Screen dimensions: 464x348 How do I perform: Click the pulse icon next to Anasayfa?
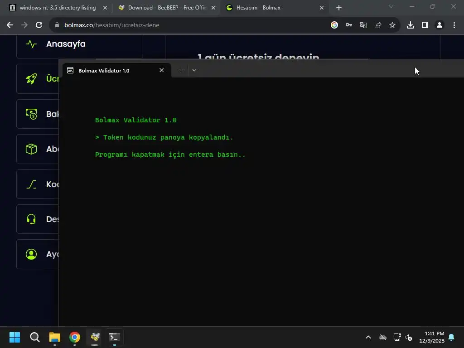click(x=31, y=44)
